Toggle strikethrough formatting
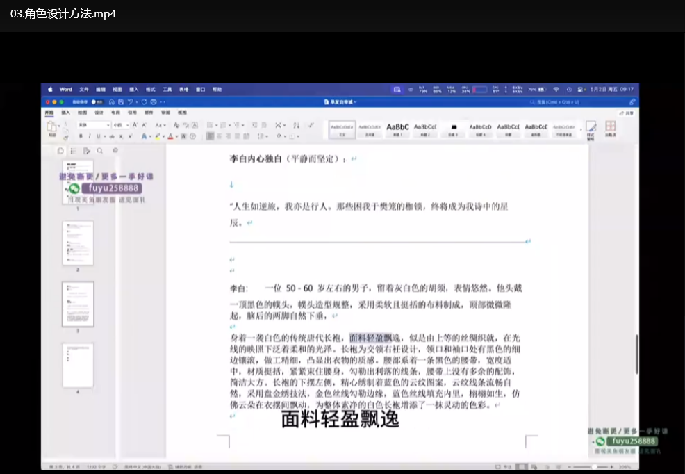Image resolution: width=685 pixels, height=474 pixels. 112,136
